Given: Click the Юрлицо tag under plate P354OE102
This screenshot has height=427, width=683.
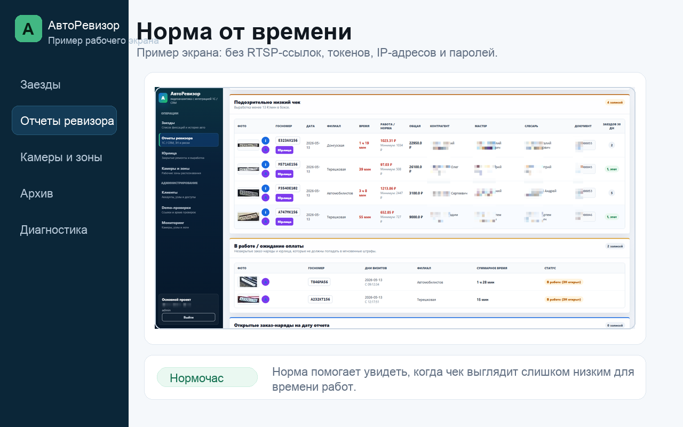Looking at the screenshot, I should click(x=284, y=198).
